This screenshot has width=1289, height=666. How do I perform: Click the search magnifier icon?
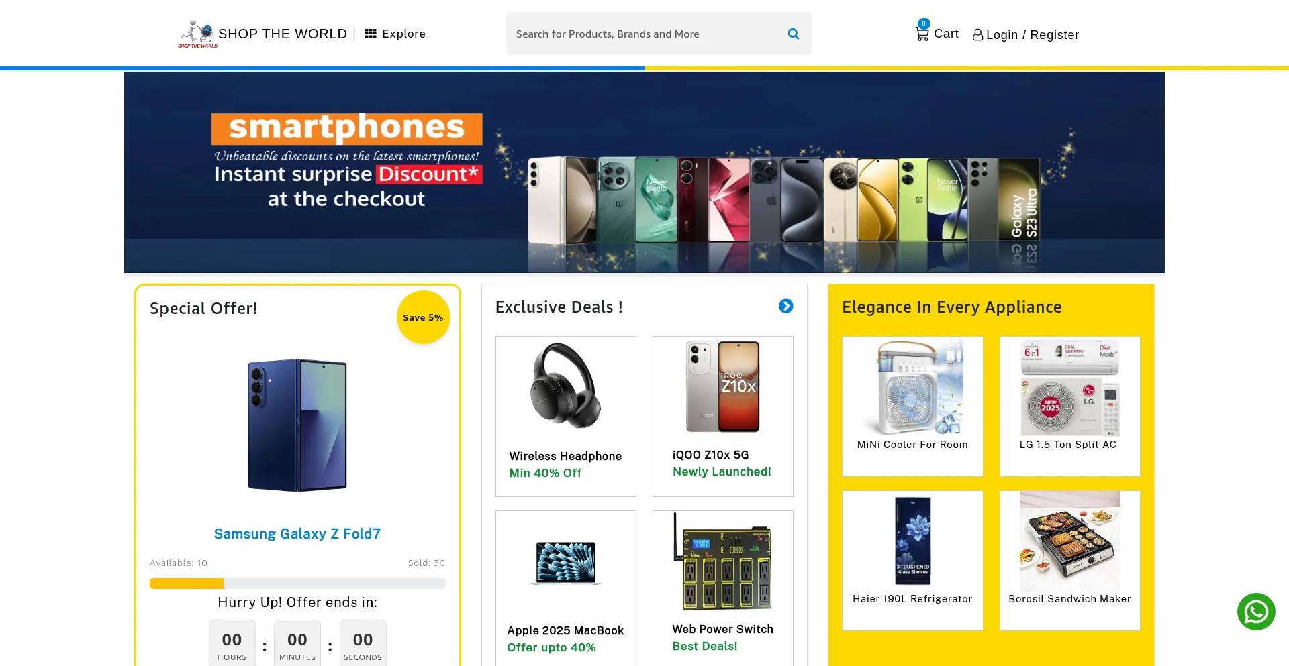click(x=793, y=34)
